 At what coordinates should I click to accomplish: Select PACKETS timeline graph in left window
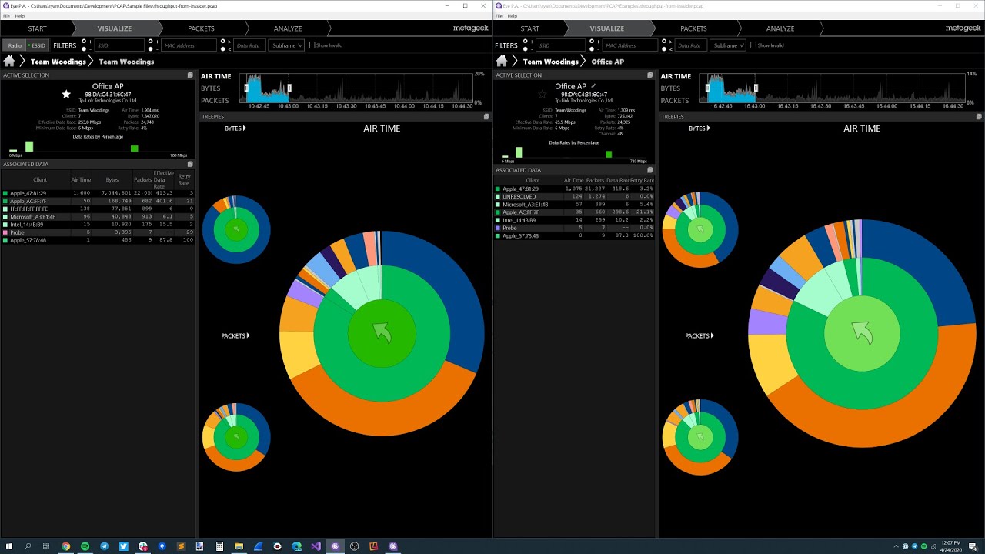(215, 101)
